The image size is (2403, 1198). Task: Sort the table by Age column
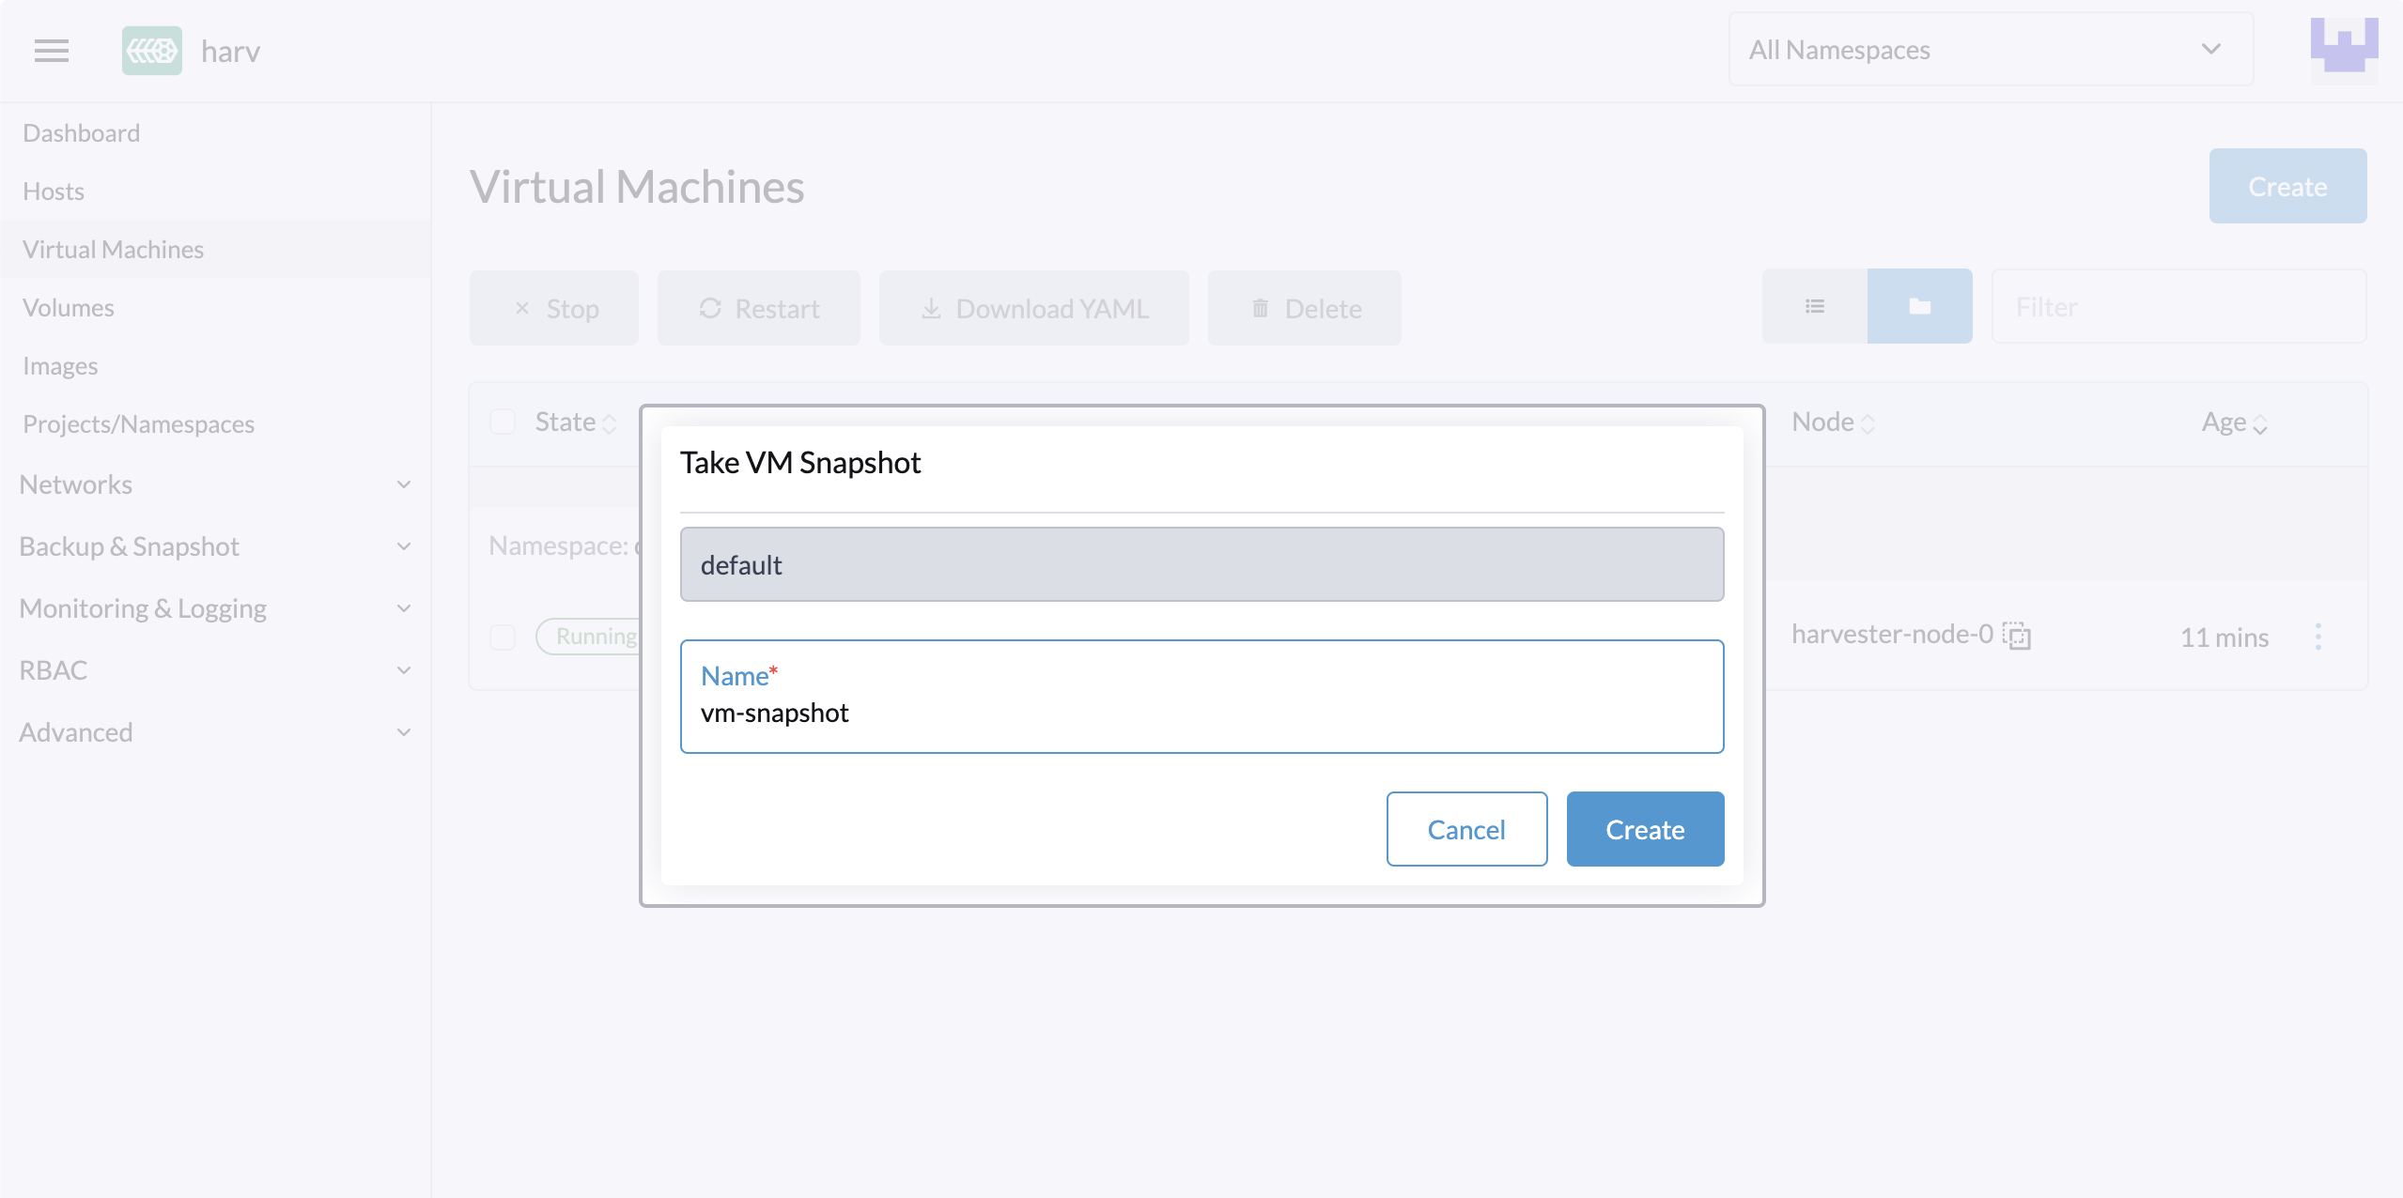point(2234,423)
